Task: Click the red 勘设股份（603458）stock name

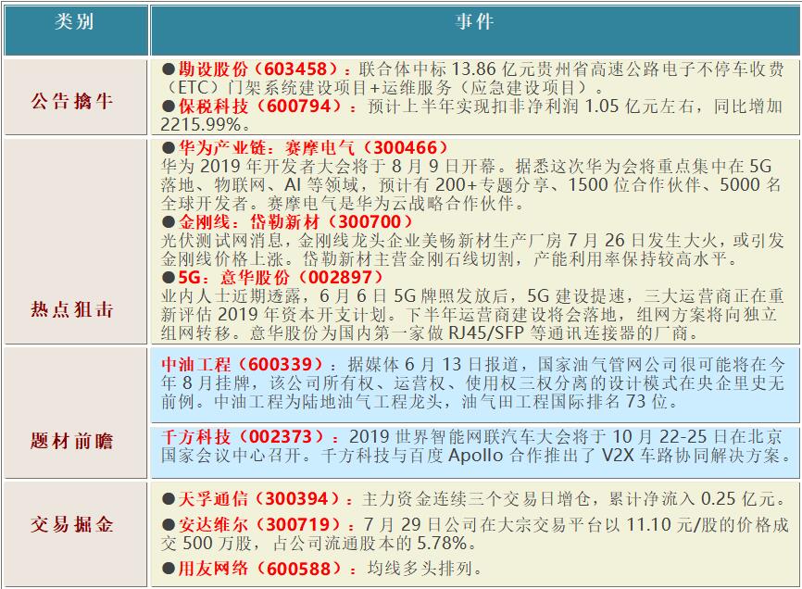Action: click(263, 69)
